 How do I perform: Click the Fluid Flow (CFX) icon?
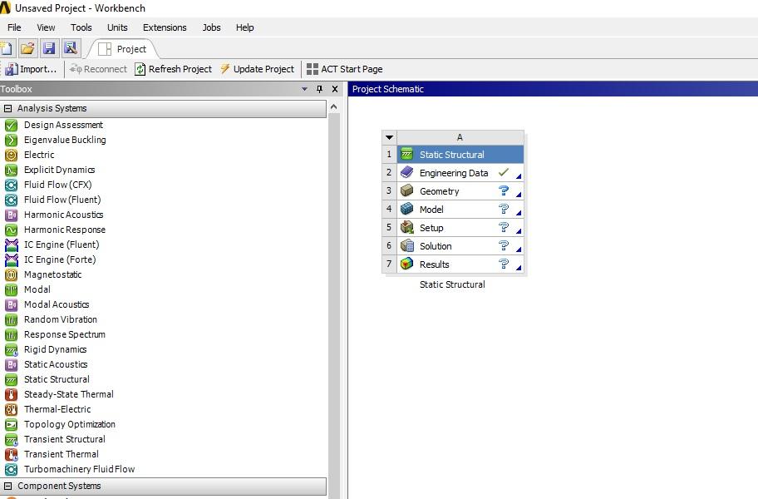(11, 185)
